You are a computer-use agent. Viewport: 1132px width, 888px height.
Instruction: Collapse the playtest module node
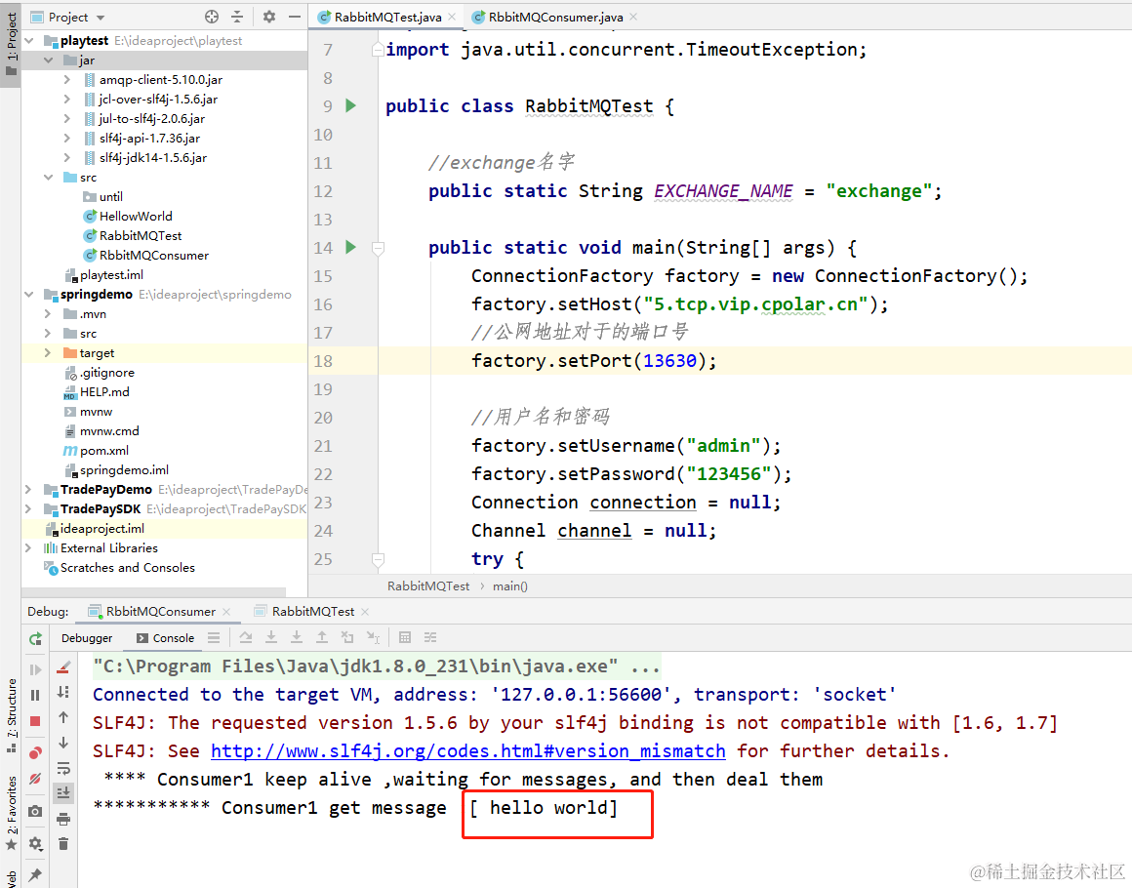(29, 41)
